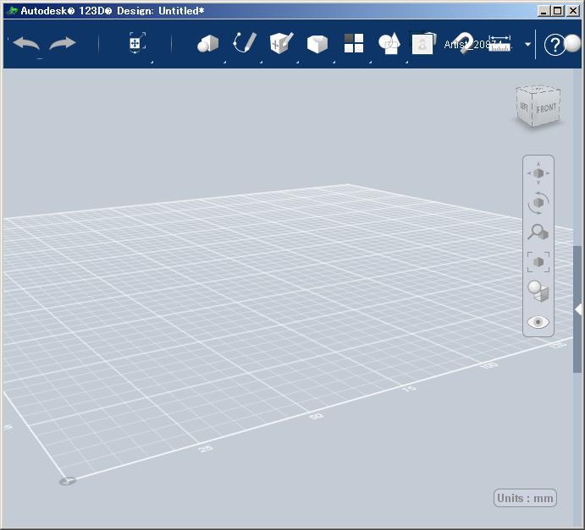Click the Fit to view tool
The height and width of the screenshot is (530, 585).
pos(538,262)
